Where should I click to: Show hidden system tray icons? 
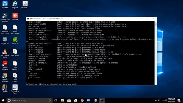coord(156,100)
